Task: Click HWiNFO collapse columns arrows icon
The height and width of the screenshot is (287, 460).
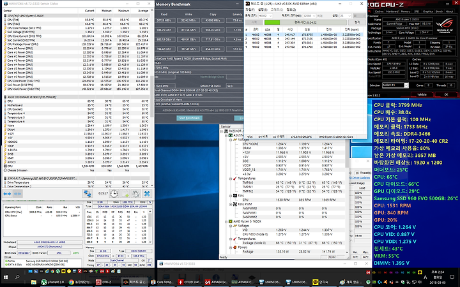Action: (x=18, y=194)
